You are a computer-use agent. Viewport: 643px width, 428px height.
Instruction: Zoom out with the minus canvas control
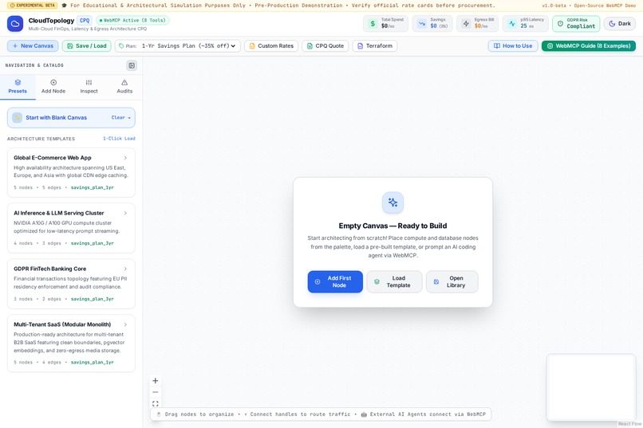(x=156, y=392)
